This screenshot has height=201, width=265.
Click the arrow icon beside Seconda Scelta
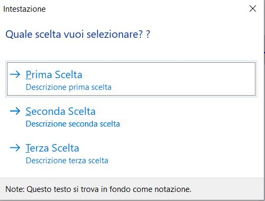[x=15, y=111]
